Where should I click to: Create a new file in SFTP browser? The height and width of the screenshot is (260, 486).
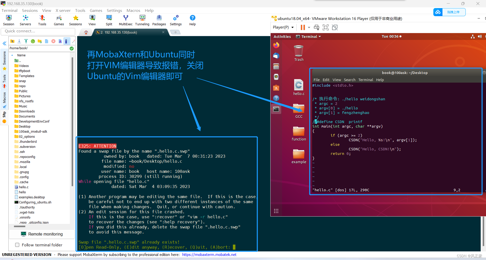click(47, 41)
